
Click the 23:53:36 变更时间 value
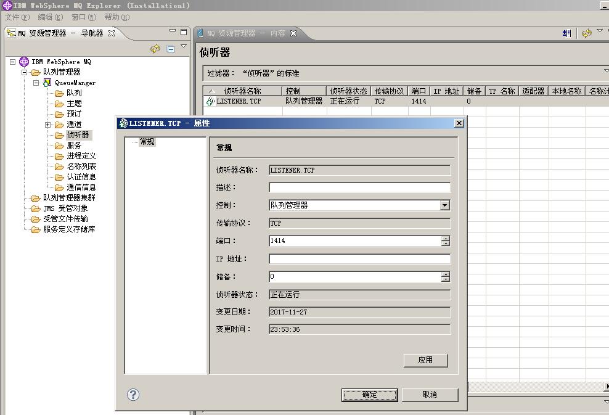pos(359,329)
